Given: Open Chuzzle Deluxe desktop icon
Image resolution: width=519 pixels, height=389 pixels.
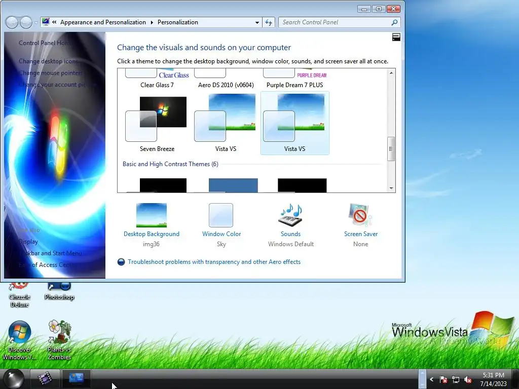Looking at the screenshot, I should click(x=20, y=295).
